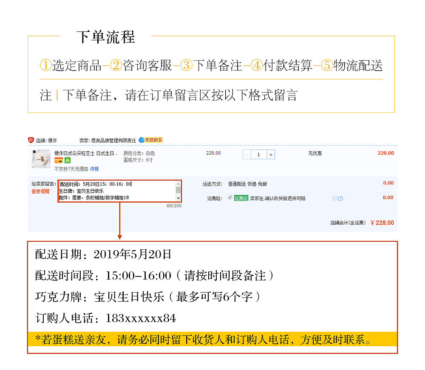The height and width of the screenshot is (370, 425).
Task: Open the freight insurance help question mark
Action: 341,198
